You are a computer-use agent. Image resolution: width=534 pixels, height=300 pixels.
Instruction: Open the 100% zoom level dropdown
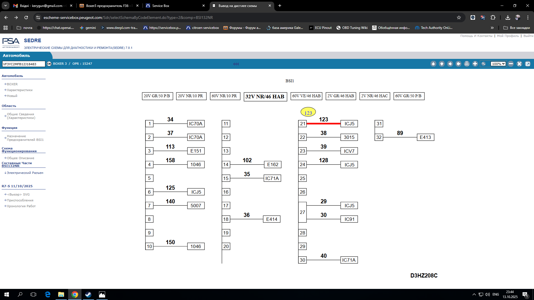[x=498, y=64]
